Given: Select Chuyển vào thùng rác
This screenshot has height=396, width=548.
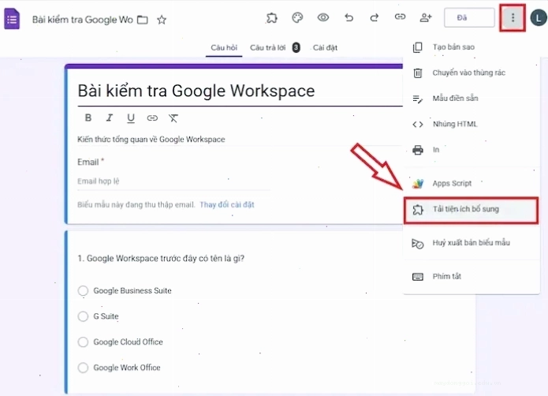Looking at the screenshot, I should click(471, 73).
